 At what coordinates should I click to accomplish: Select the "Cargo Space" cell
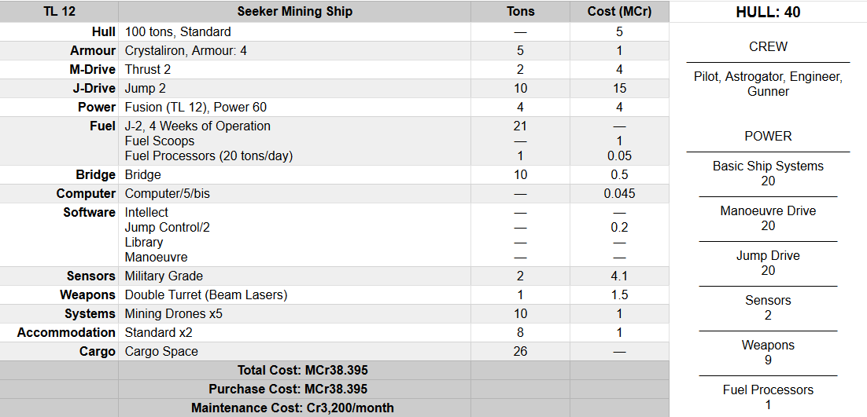161,351
